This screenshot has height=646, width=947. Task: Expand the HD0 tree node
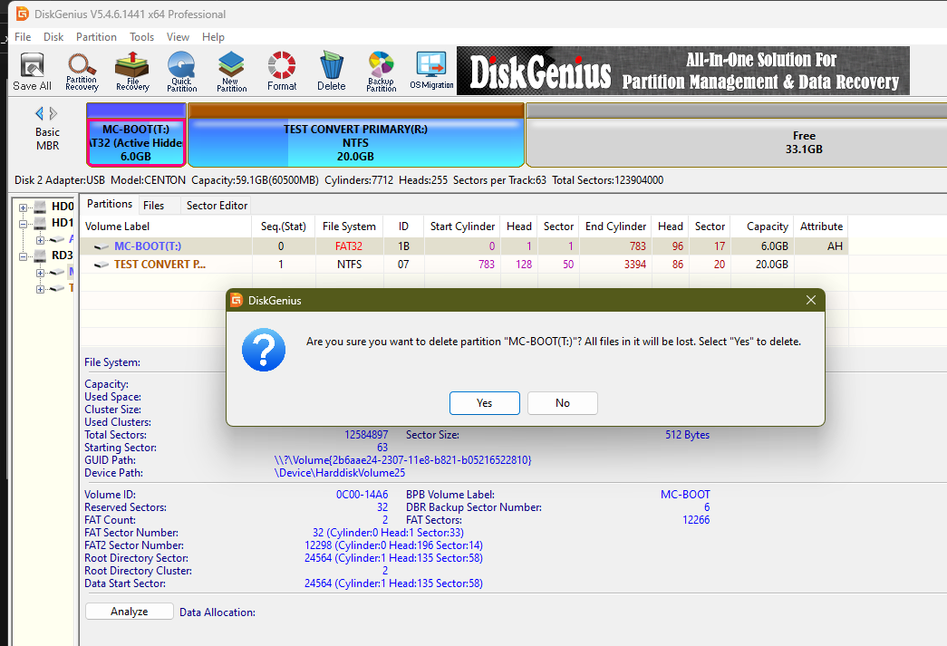pos(23,207)
